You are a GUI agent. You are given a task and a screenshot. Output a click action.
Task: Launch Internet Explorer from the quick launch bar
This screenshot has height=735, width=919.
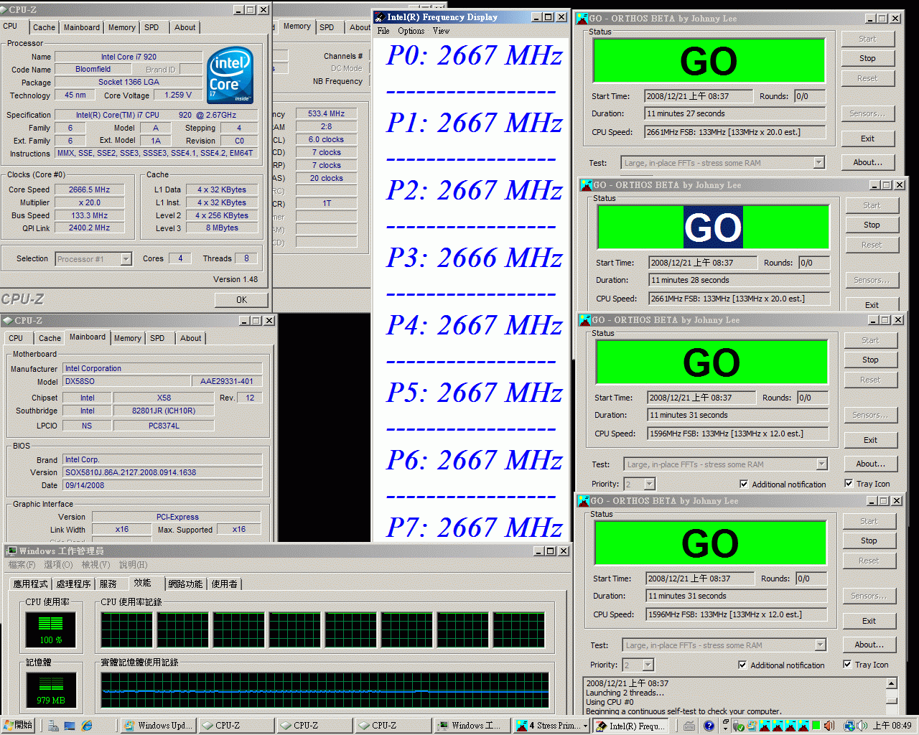[x=87, y=726]
